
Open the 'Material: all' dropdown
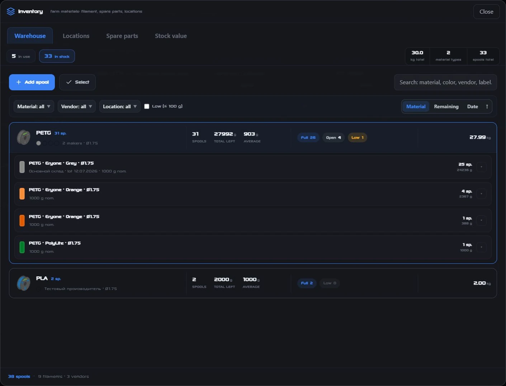click(x=34, y=106)
